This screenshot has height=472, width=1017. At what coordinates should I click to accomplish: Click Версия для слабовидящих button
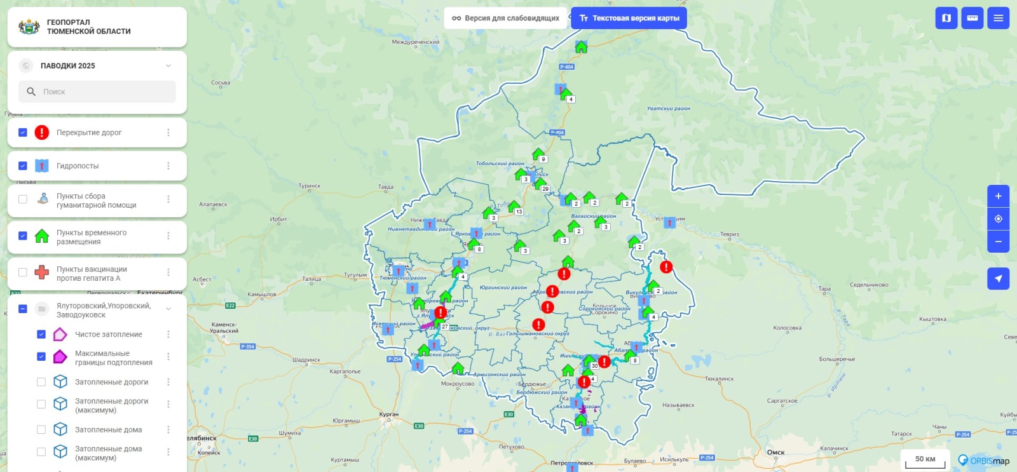[x=506, y=18]
